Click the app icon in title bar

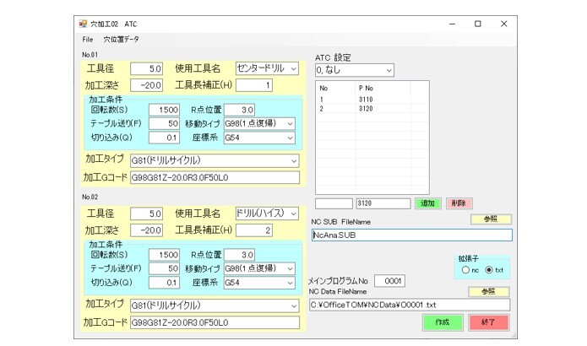[x=83, y=24]
